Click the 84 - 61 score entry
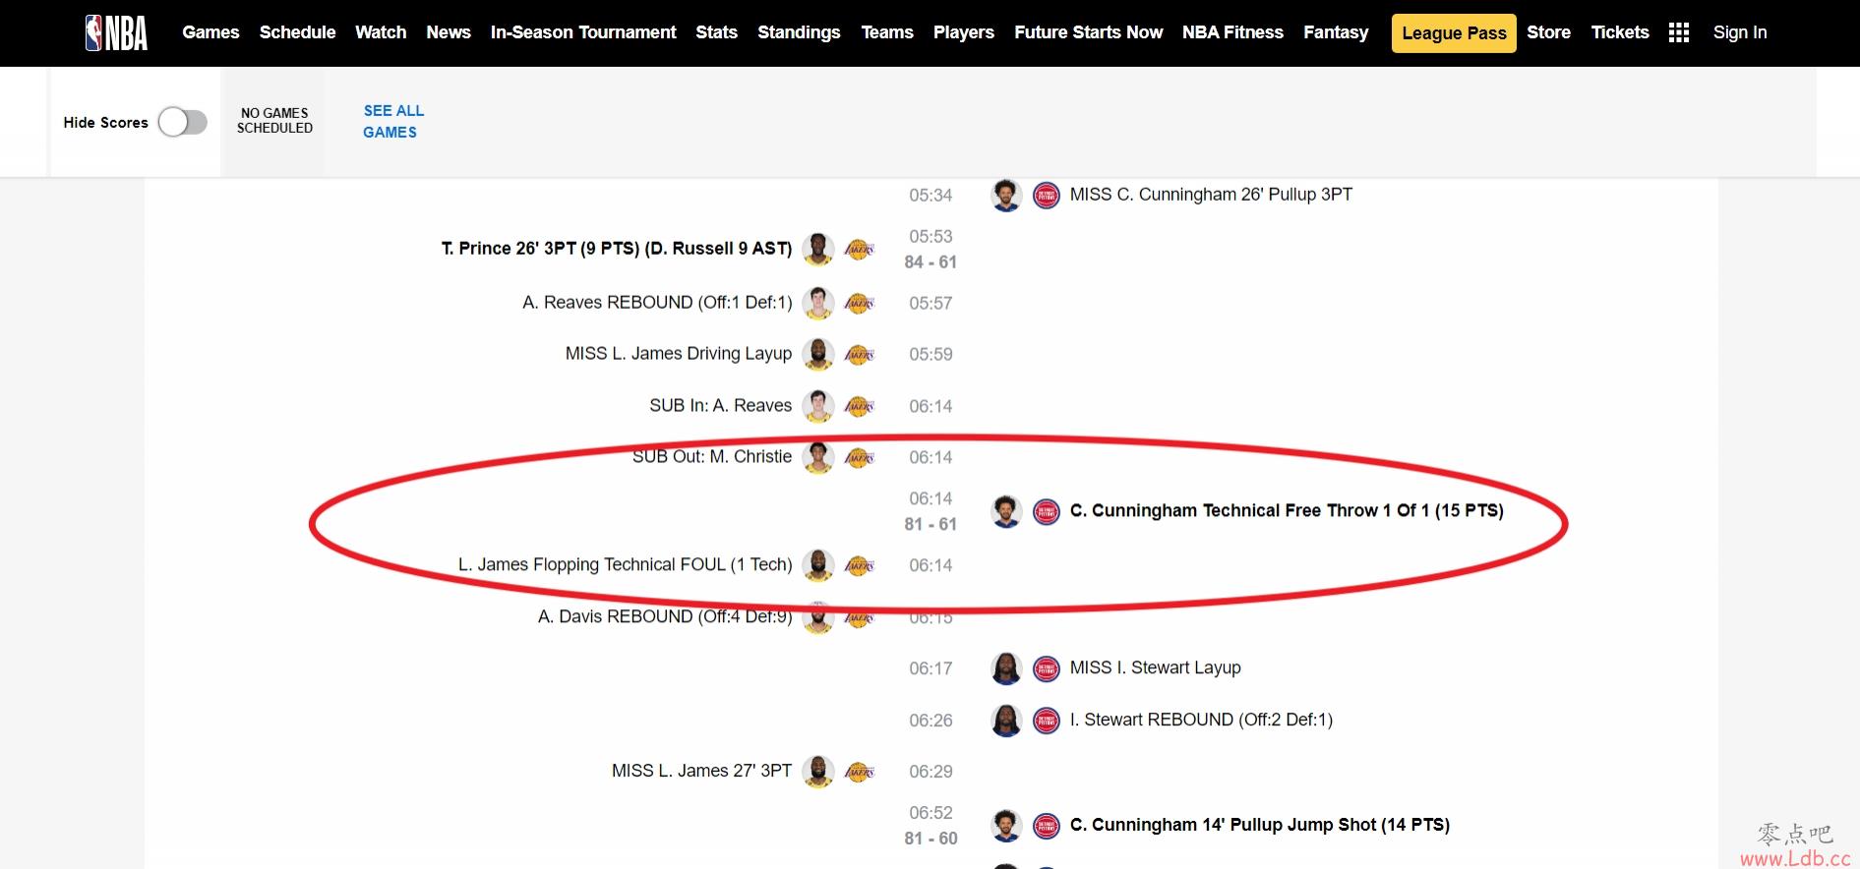This screenshot has width=1860, height=869. pos(930,262)
